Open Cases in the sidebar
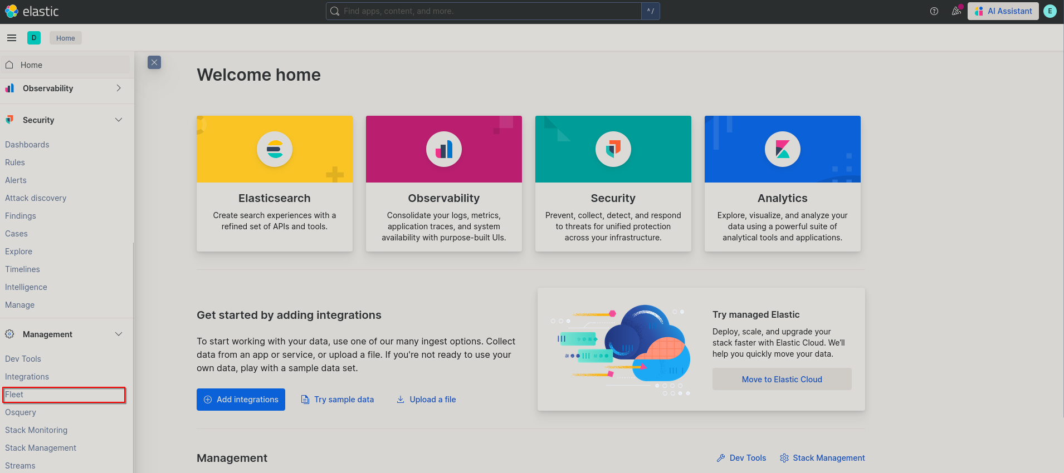Viewport: 1064px width, 473px height. point(16,234)
